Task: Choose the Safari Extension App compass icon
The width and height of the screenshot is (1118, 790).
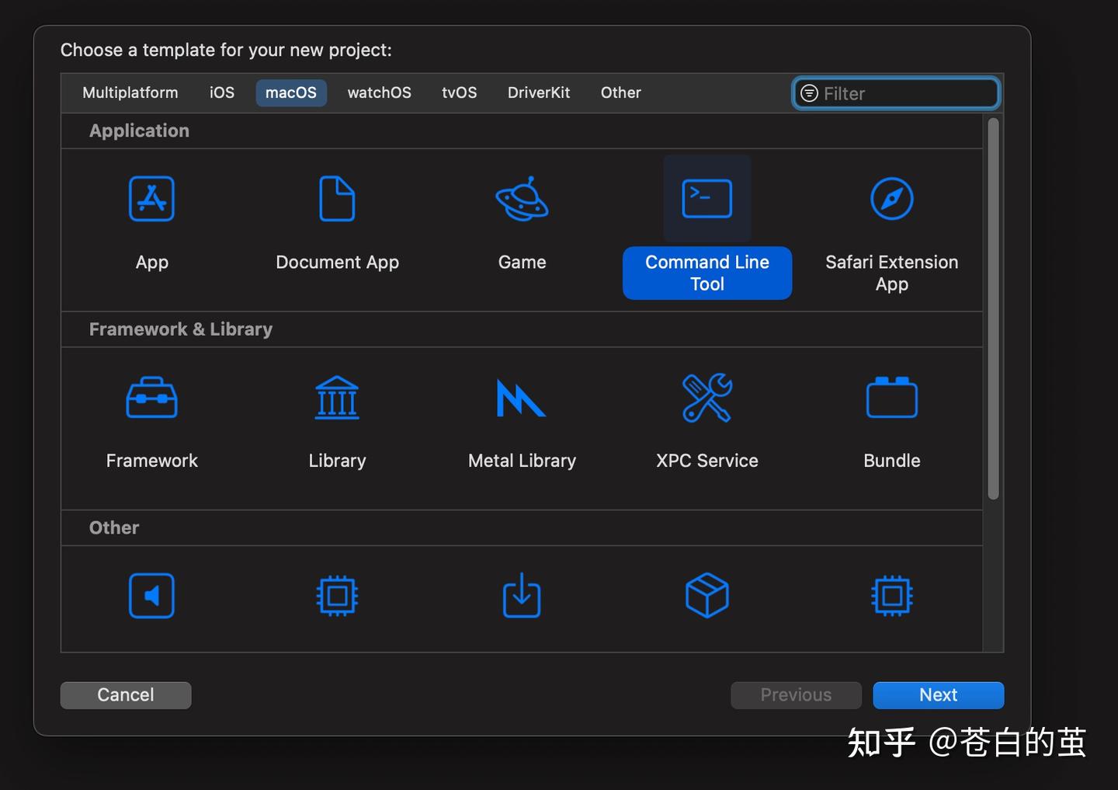Action: click(x=892, y=199)
